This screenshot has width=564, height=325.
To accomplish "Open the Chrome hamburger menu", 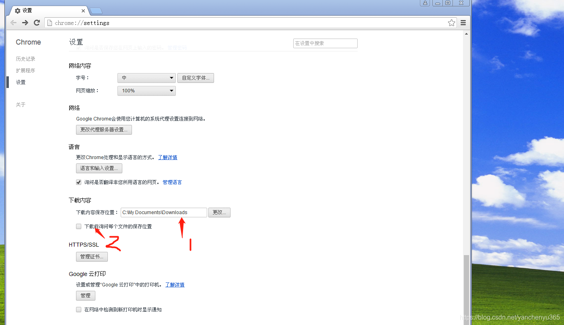I will click(x=463, y=23).
